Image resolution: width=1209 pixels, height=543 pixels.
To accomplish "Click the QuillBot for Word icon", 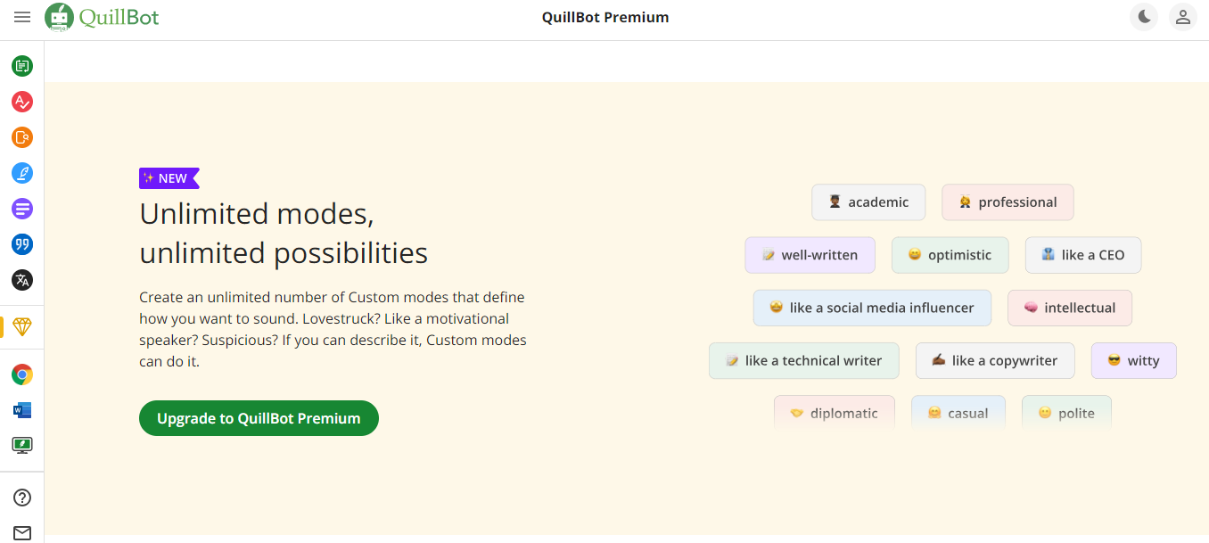I will (21, 409).
